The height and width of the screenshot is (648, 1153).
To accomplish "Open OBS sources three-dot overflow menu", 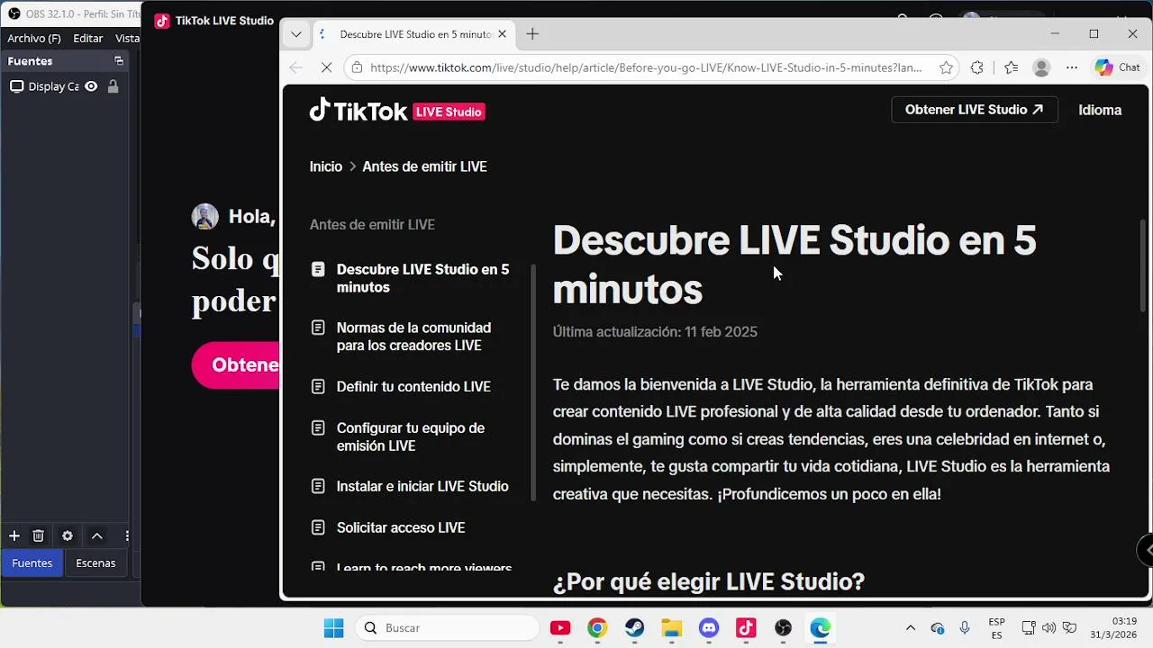I will (x=126, y=535).
